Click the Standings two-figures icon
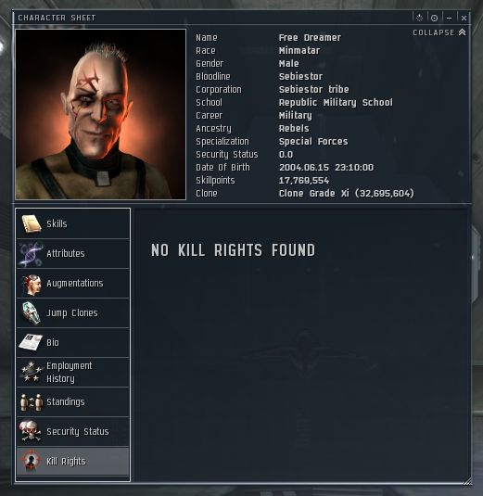The height and width of the screenshot is (496, 483). click(31, 402)
